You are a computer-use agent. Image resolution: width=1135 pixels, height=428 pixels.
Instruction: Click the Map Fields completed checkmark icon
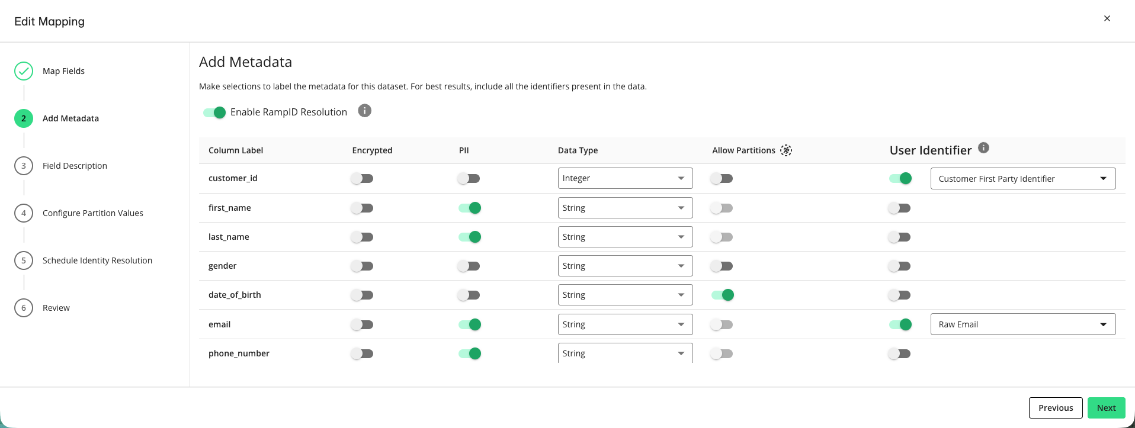coord(24,71)
